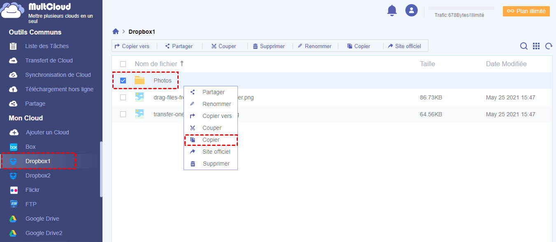The image size is (556, 242).
Task: Click Copier vers in the toolbar
Action: (x=132, y=46)
